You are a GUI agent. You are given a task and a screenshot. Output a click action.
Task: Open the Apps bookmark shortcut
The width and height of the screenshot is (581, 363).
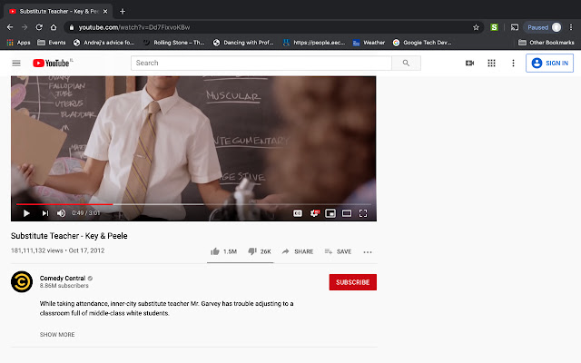pos(18,43)
